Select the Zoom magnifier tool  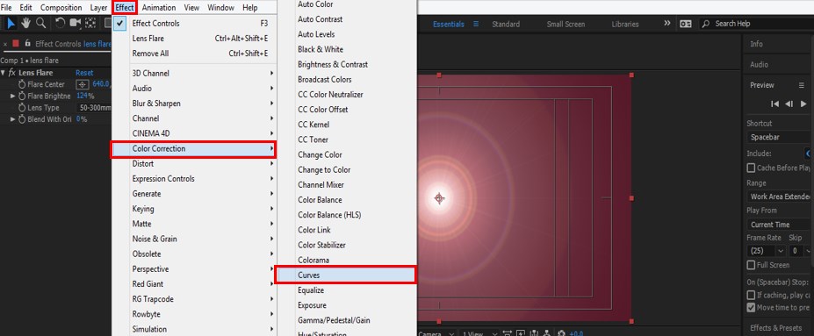click(x=40, y=24)
